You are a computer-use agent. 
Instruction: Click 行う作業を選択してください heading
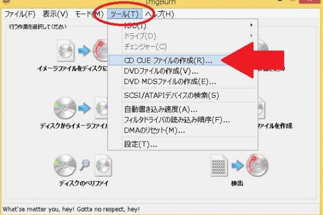tap(38, 27)
